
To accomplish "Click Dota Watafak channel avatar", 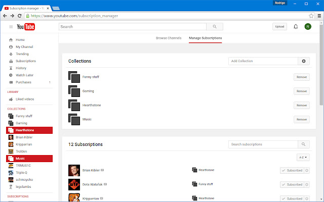I will [74, 184].
